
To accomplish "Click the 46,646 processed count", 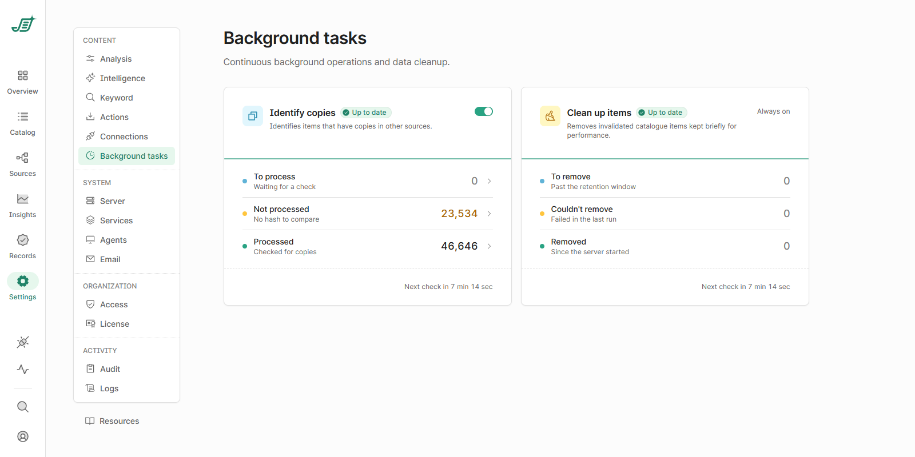I will click(459, 246).
